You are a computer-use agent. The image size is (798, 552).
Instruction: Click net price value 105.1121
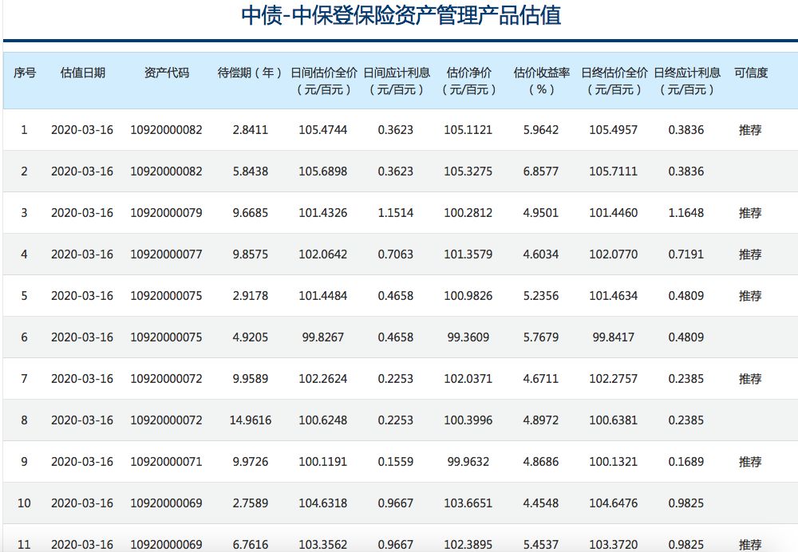point(468,130)
